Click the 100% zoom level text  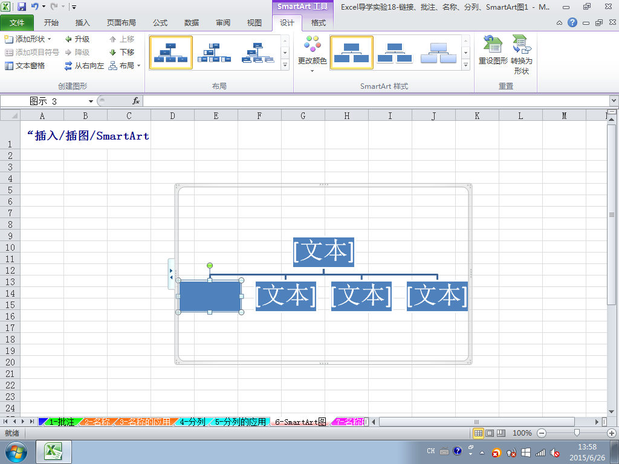pyautogui.click(x=522, y=433)
